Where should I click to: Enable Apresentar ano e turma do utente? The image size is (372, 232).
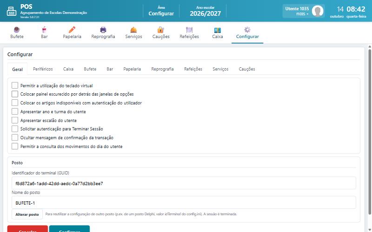[x=15, y=111]
